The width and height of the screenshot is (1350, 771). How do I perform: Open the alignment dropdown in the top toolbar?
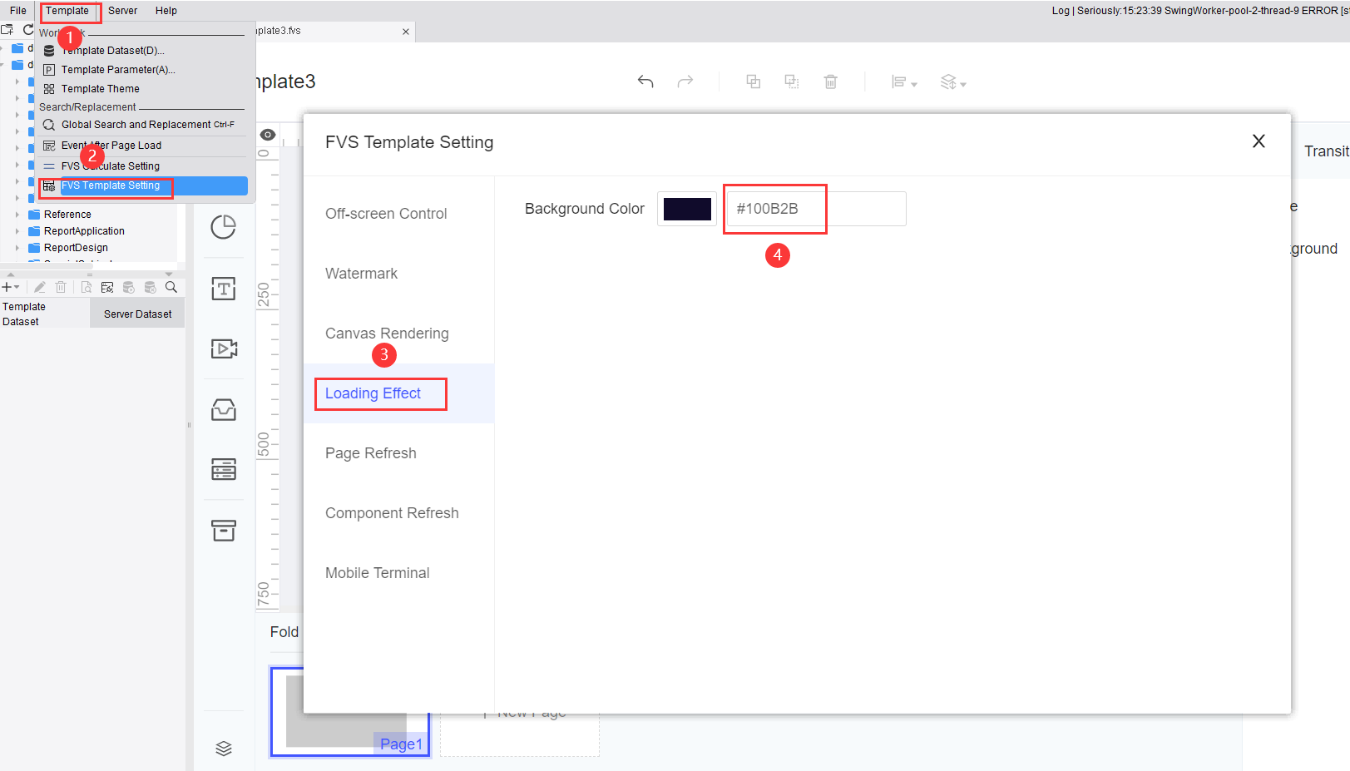pyautogui.click(x=904, y=82)
